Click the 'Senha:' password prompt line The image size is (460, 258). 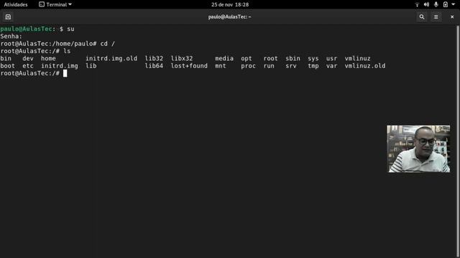pyautogui.click(x=11, y=37)
